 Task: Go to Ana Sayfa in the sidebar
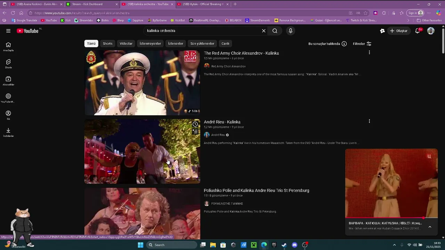point(8,47)
